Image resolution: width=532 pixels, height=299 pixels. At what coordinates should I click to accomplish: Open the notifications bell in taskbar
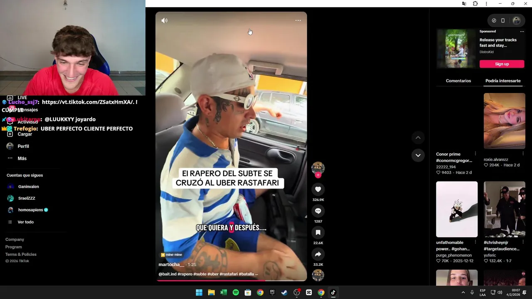[x=525, y=292]
